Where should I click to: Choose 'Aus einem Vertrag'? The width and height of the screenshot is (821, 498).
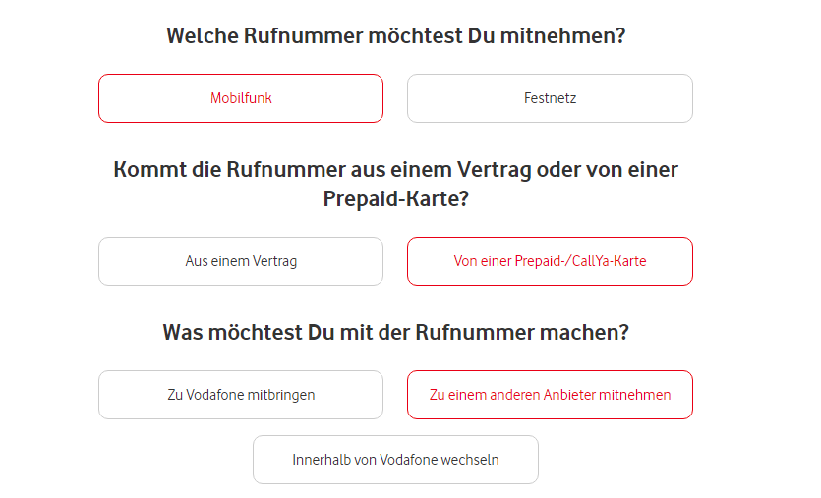pos(241,261)
